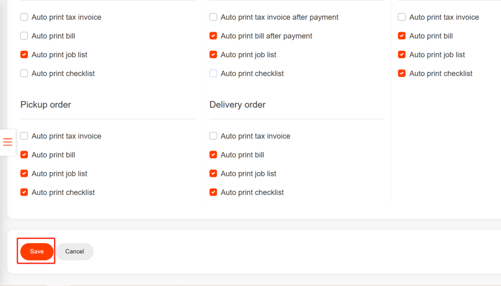Uncheck Auto print bill under Pickup order
This screenshot has width=501, height=286.
pos(24,155)
